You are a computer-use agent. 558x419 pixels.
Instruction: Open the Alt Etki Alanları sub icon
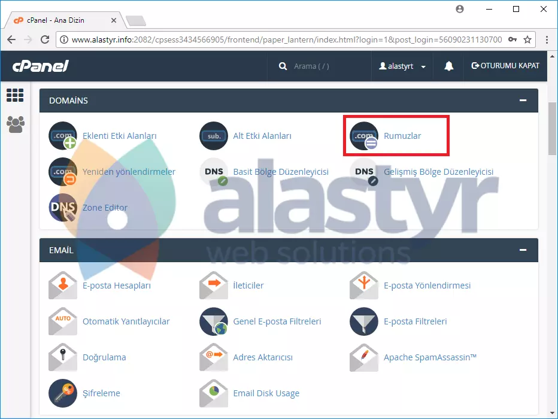click(x=214, y=136)
